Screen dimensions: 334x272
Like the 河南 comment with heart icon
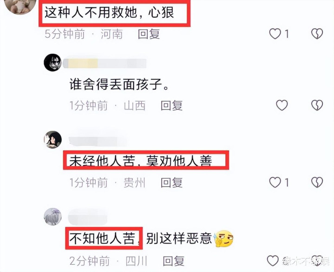click(x=275, y=34)
